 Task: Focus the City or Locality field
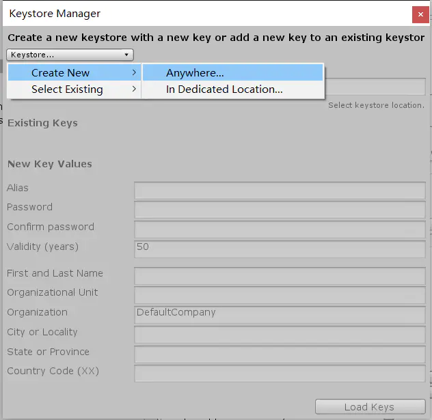[280, 335]
